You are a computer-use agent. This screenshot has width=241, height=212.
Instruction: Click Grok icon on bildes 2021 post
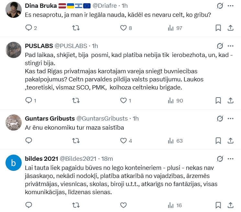coord(220,159)
